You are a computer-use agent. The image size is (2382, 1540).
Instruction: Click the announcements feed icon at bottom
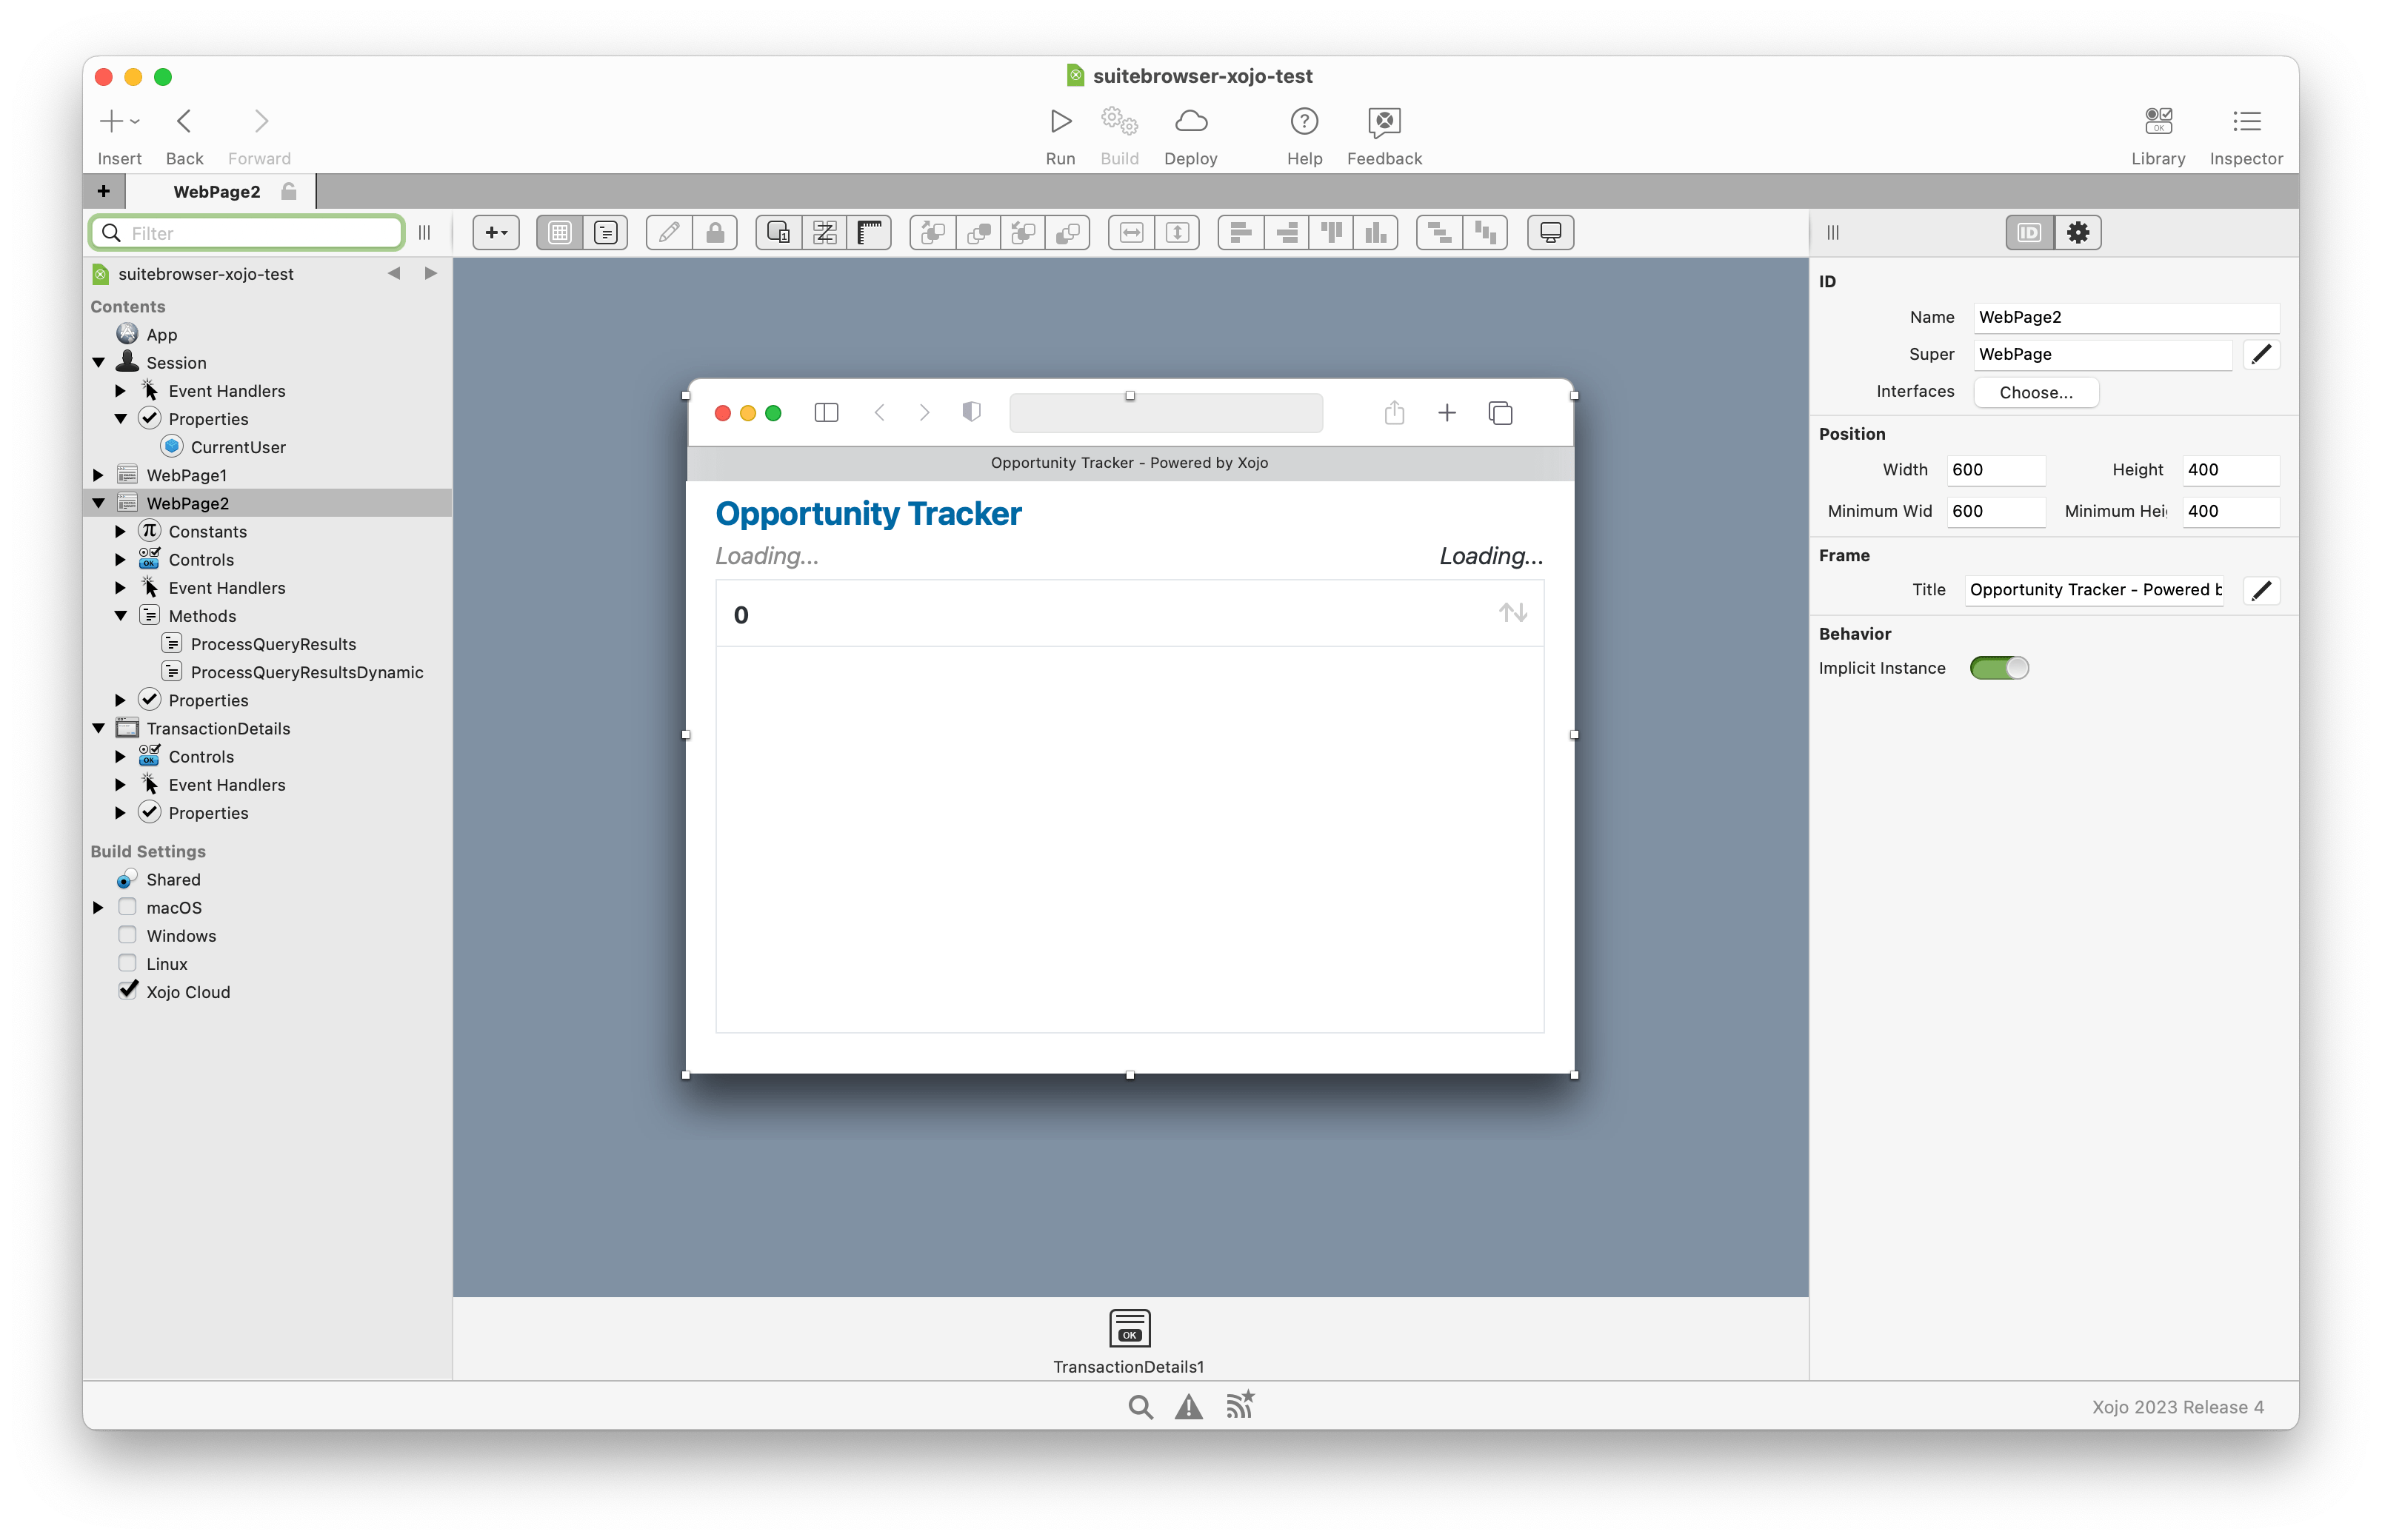coord(1240,1406)
